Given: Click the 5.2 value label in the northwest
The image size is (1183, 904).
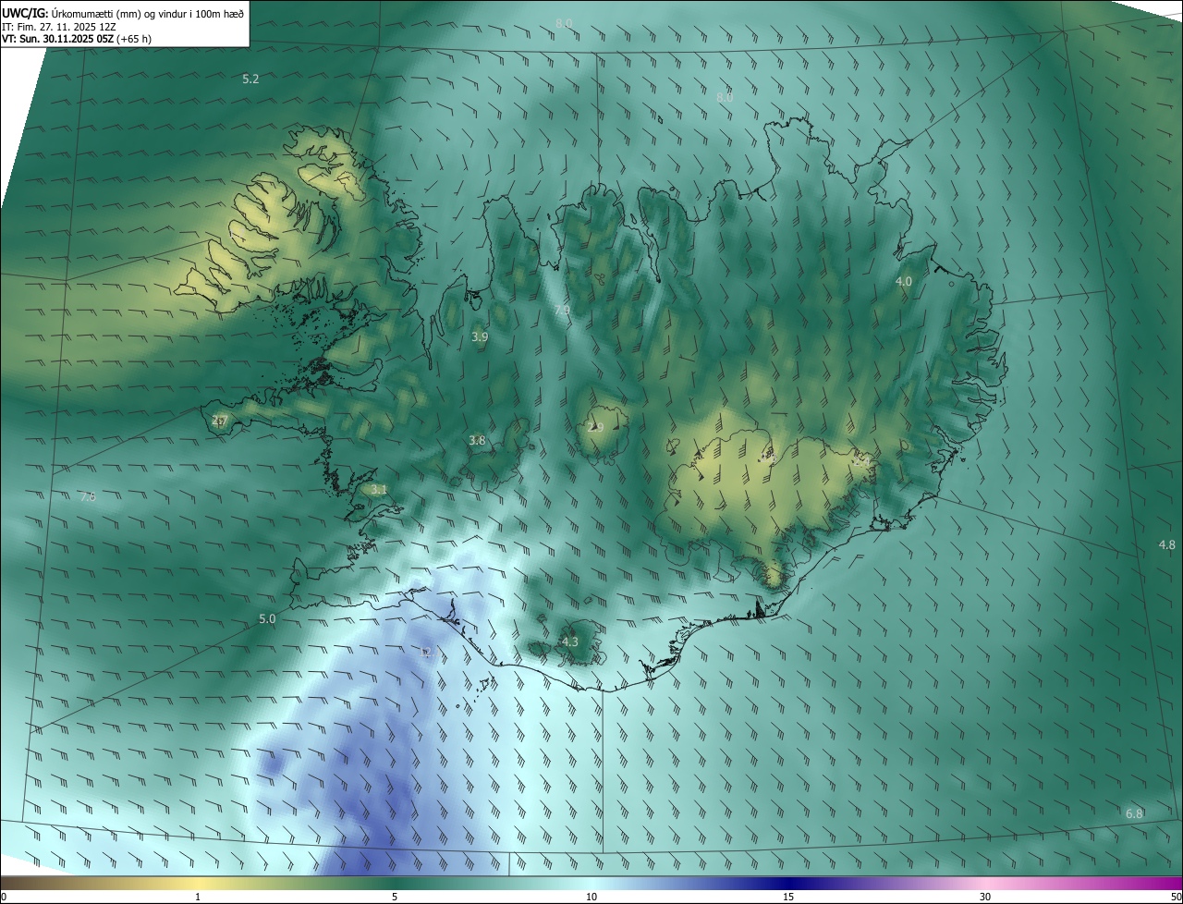Looking at the screenshot, I should [250, 79].
